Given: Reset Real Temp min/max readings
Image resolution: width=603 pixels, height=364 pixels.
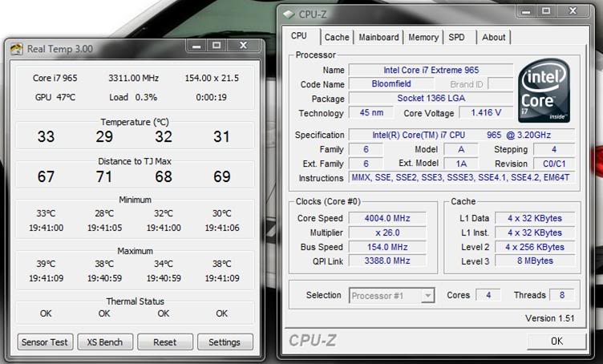Looking at the screenshot, I should tap(164, 342).
